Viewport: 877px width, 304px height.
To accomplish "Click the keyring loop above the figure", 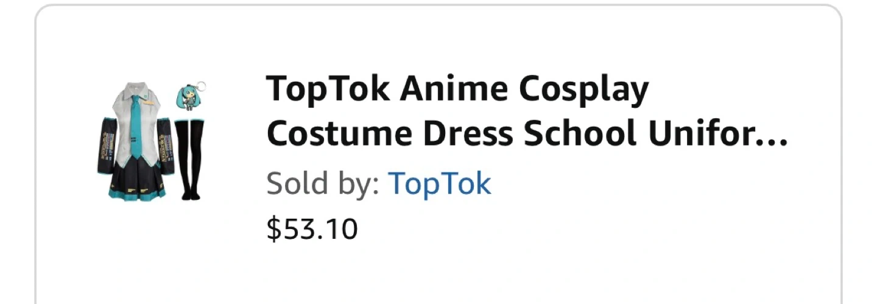I will coord(200,86).
